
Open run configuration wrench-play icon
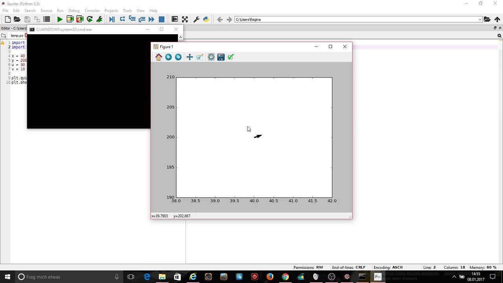[99, 19]
